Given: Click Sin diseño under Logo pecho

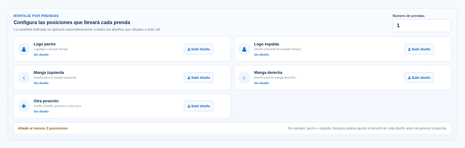Looking at the screenshot, I should (x=41, y=55).
